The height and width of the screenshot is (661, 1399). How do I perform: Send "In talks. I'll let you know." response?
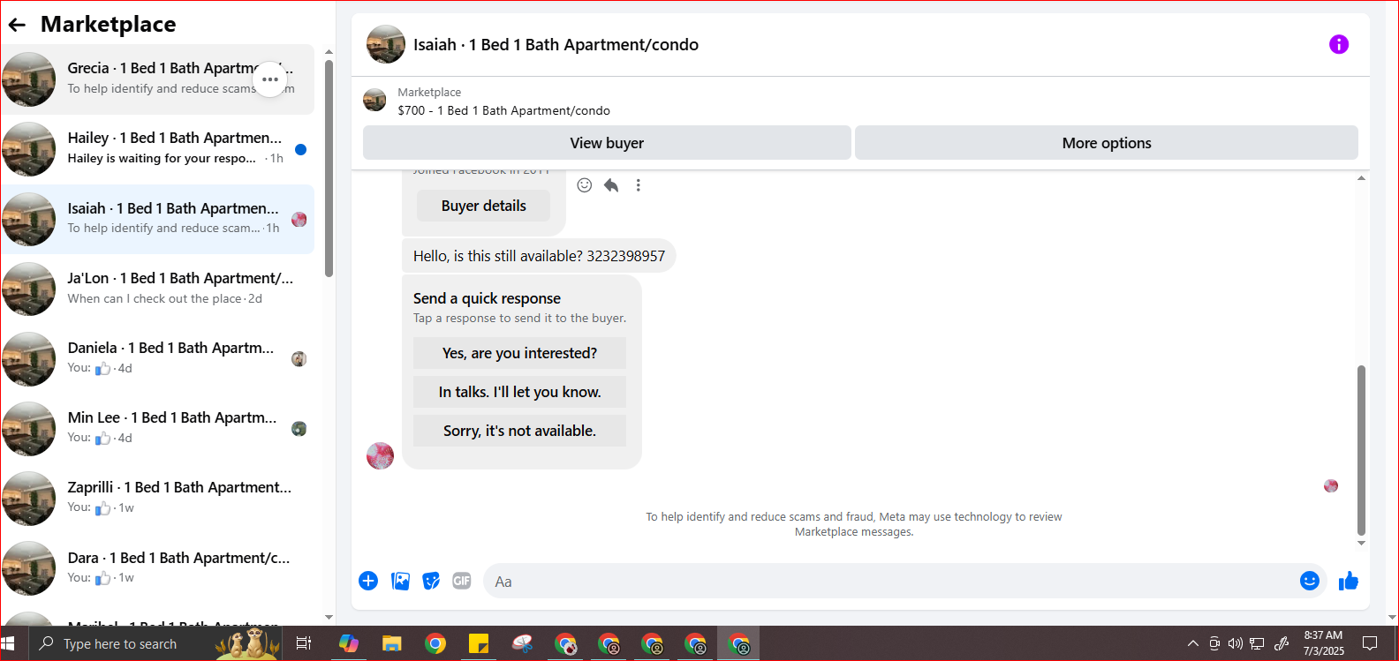point(519,392)
